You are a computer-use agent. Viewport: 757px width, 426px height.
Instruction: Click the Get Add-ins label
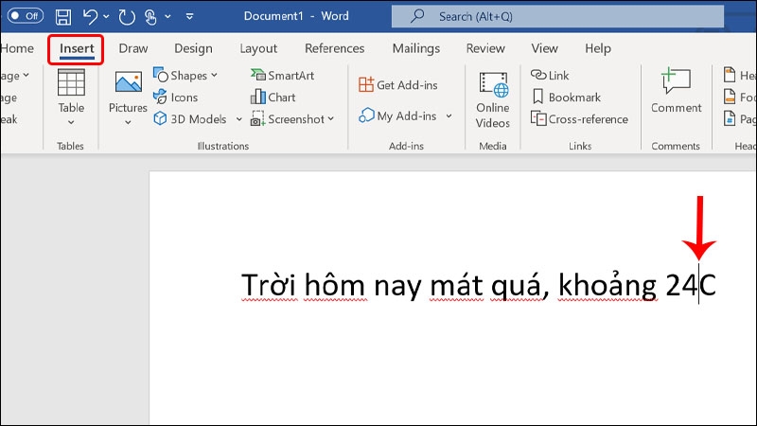(407, 85)
